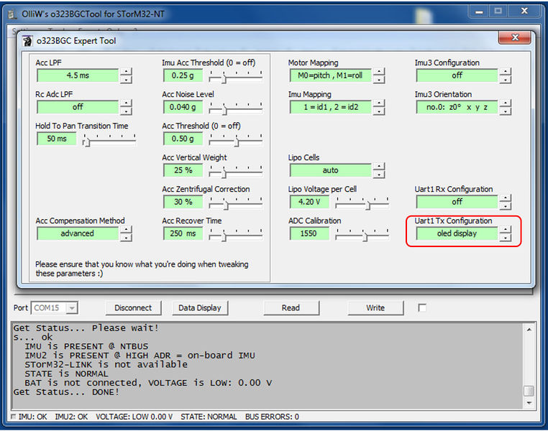Click up arrow of Uart1 Rx Configuration
Image resolution: width=548 pixels, height=431 pixels.
pos(506,198)
